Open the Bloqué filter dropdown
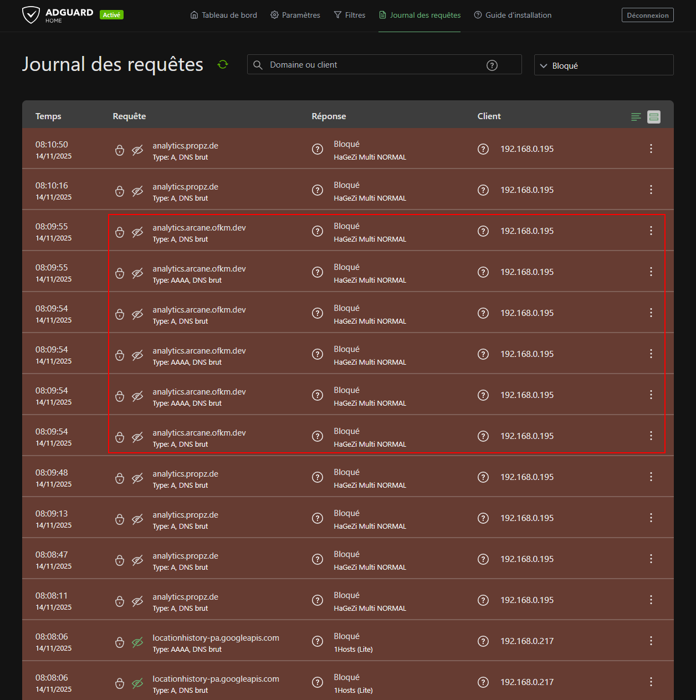The image size is (696, 700). click(x=603, y=65)
